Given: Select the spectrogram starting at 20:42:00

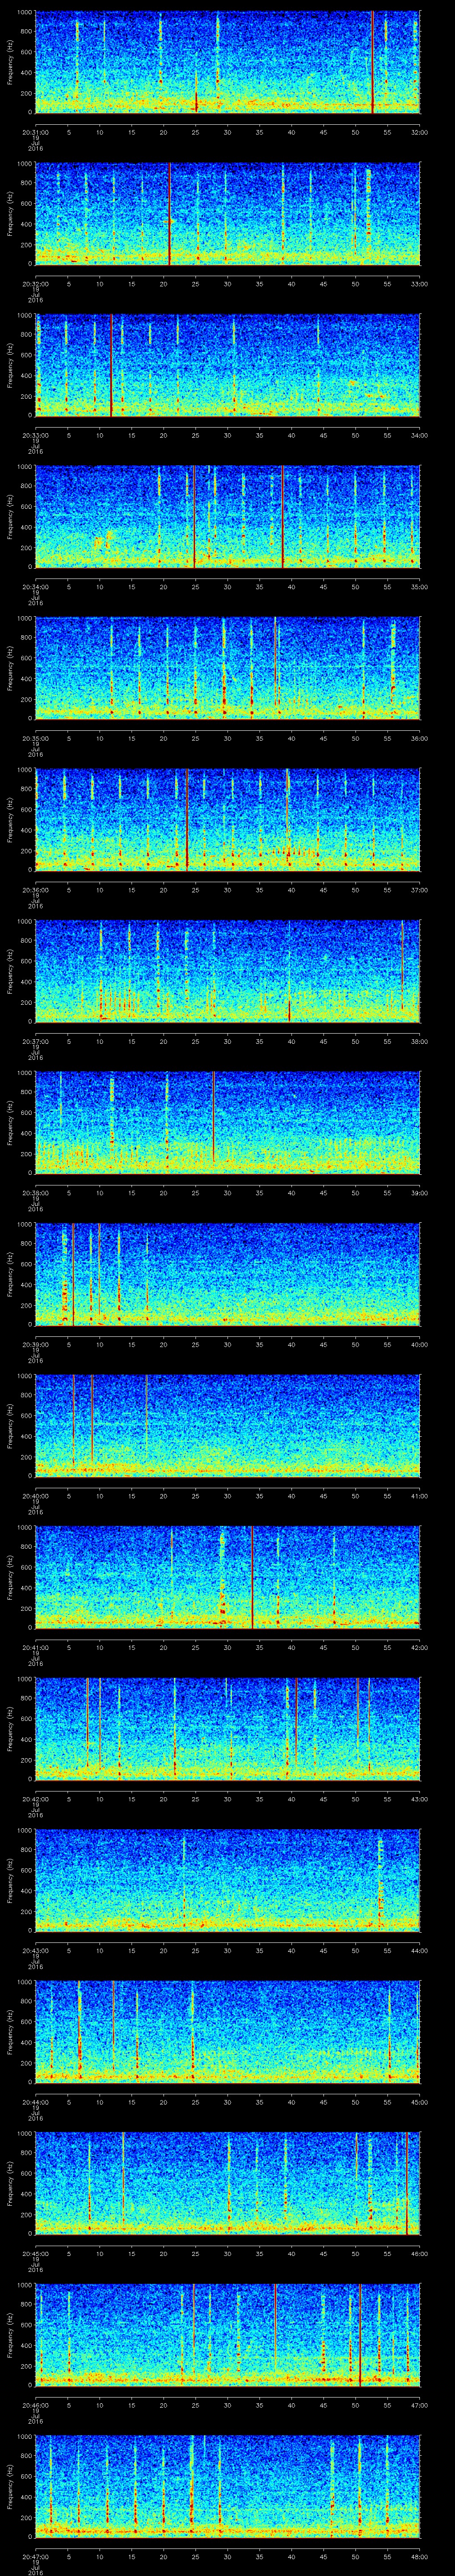Looking at the screenshot, I should 228,1729.
